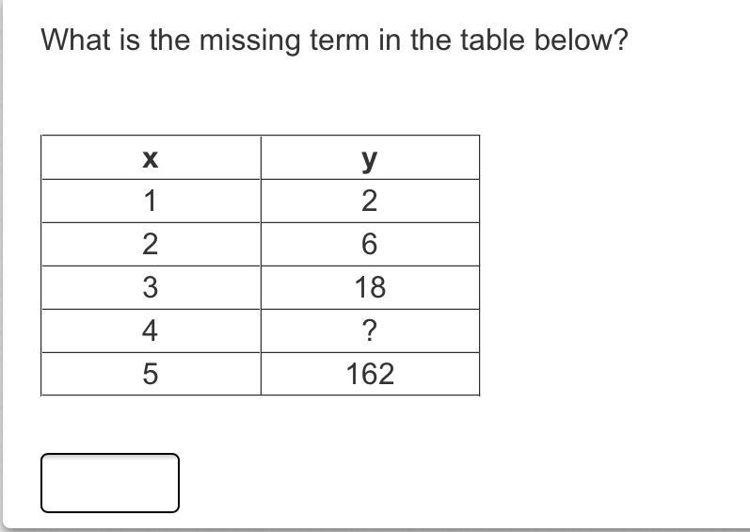
Task: Select the y cell containing 18
Action: pyautogui.click(x=370, y=287)
